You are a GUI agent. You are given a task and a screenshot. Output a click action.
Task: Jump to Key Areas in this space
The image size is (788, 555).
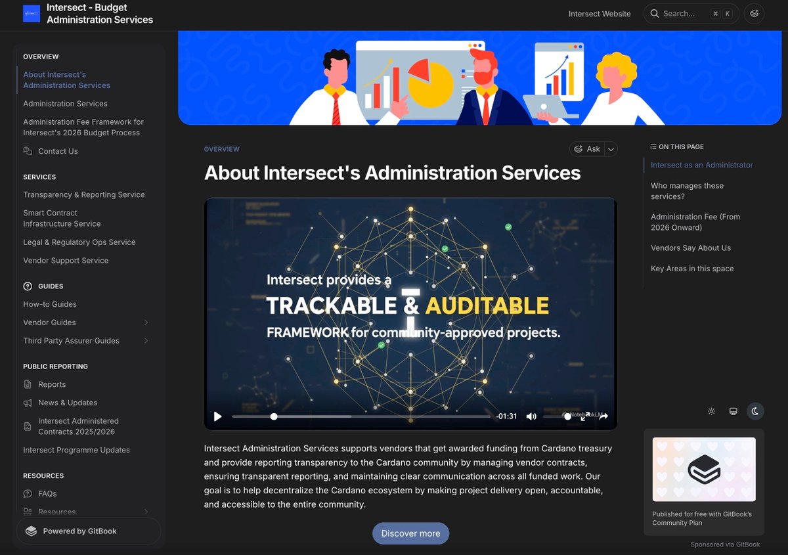tap(692, 269)
